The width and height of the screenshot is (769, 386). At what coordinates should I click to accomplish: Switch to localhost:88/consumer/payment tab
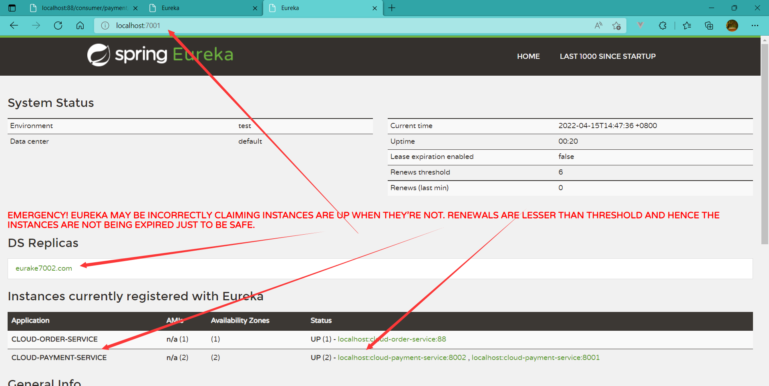pyautogui.click(x=83, y=8)
